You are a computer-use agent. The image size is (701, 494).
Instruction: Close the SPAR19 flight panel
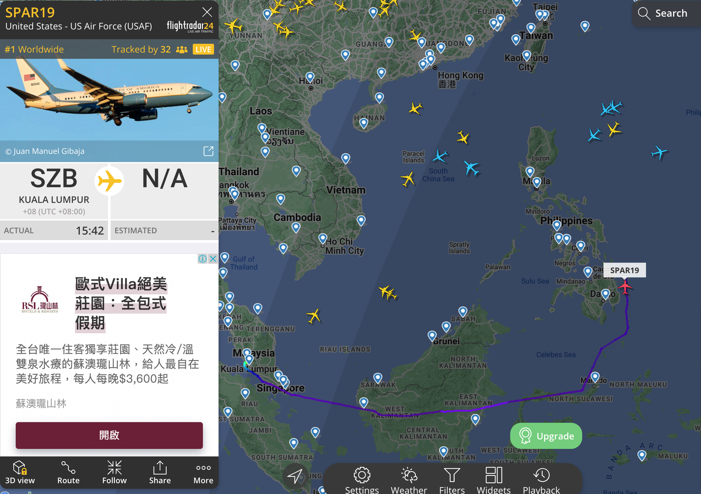pyautogui.click(x=207, y=12)
